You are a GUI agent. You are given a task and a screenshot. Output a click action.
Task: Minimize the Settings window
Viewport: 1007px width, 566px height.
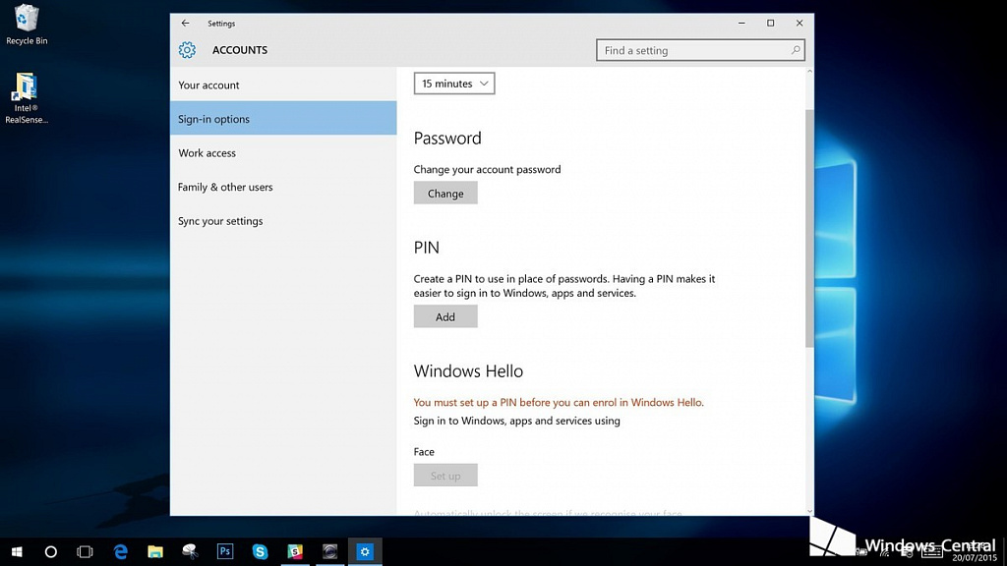(741, 24)
